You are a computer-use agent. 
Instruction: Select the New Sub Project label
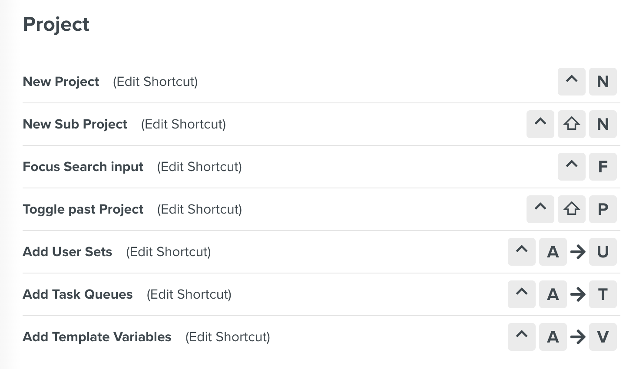coord(75,124)
